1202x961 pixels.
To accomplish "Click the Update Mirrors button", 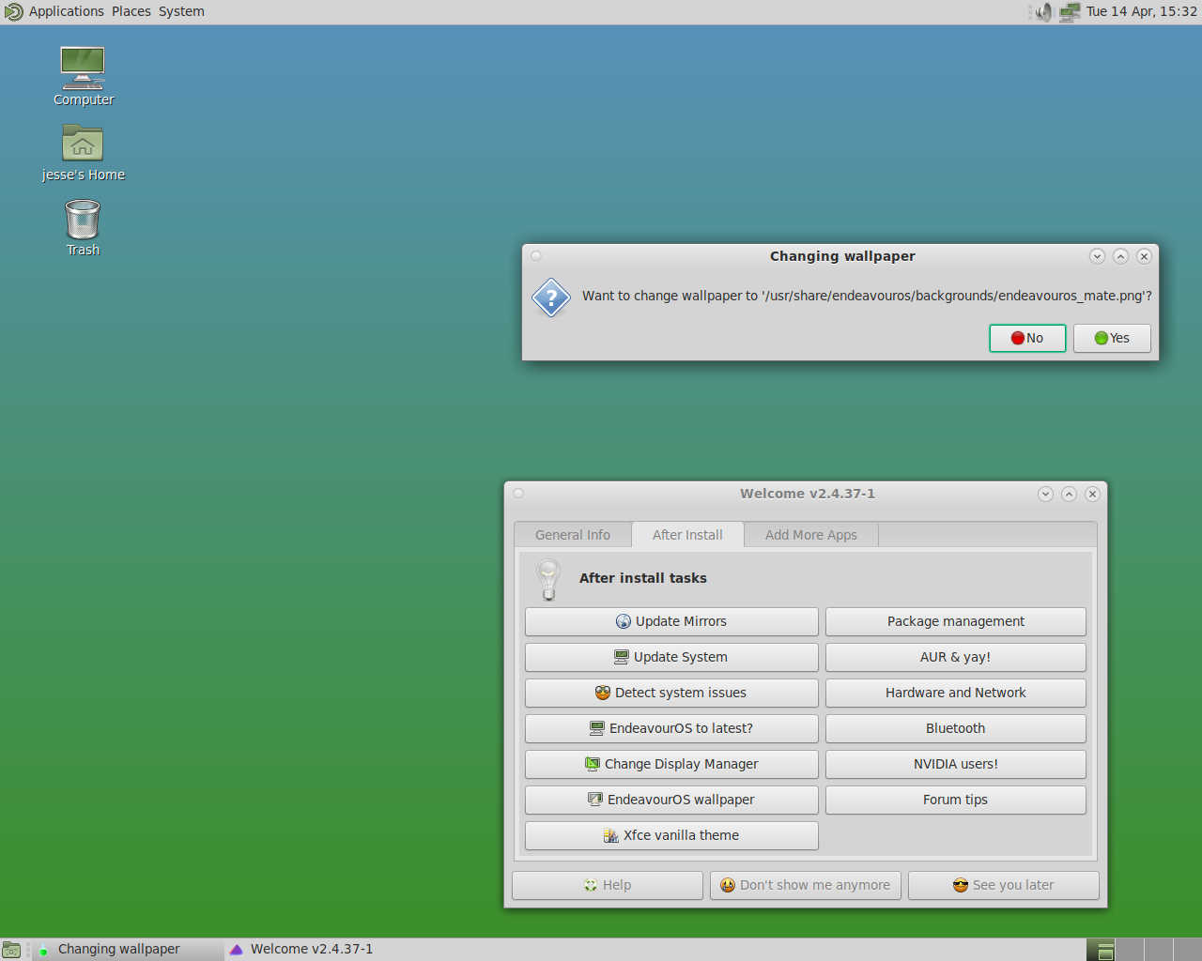I will tap(671, 621).
